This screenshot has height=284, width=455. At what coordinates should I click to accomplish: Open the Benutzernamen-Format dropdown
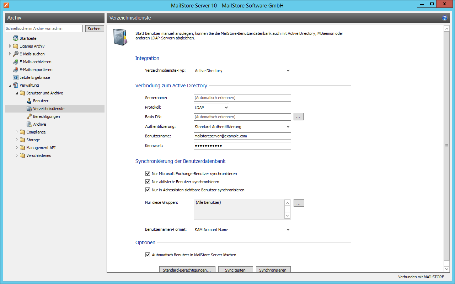coord(242,230)
